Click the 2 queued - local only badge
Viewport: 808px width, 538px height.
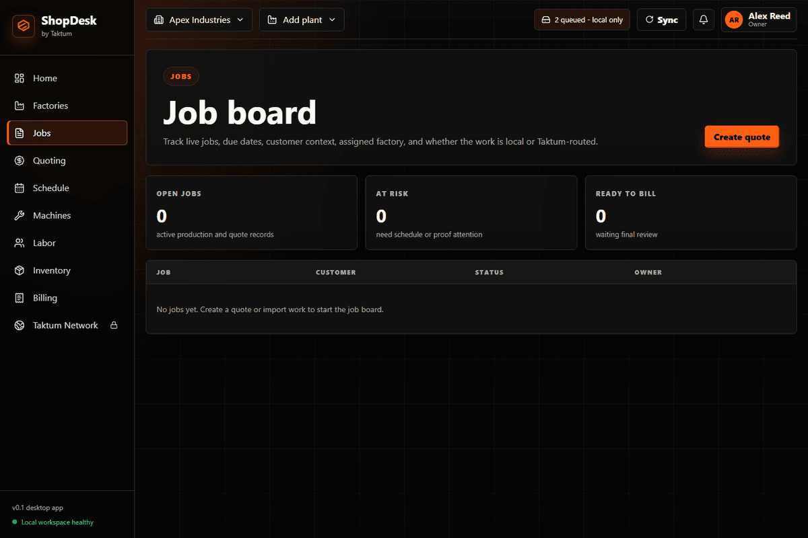coord(582,20)
